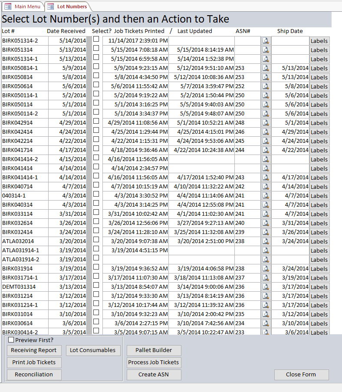This screenshot has height=392, width=342.
Task: Open lookup icon for lot ATLA032014
Action: (x=266, y=241)
